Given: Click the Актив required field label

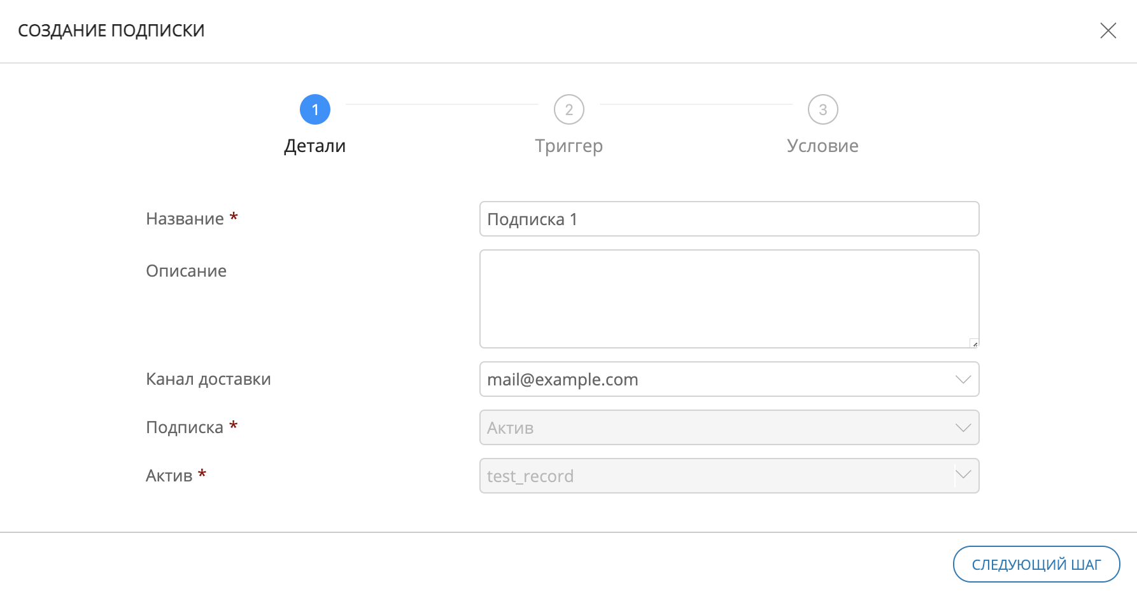Looking at the screenshot, I should [169, 476].
